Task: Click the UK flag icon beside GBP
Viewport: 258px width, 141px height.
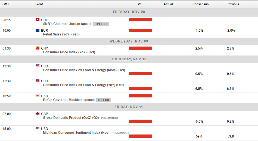Action: [x=38, y=114]
